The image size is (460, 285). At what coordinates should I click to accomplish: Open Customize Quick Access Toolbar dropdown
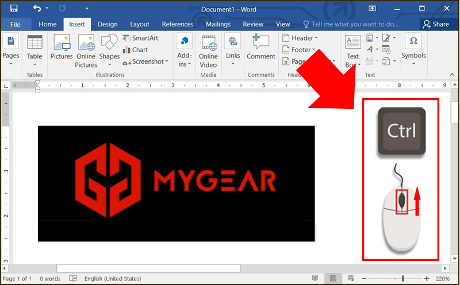tap(87, 9)
